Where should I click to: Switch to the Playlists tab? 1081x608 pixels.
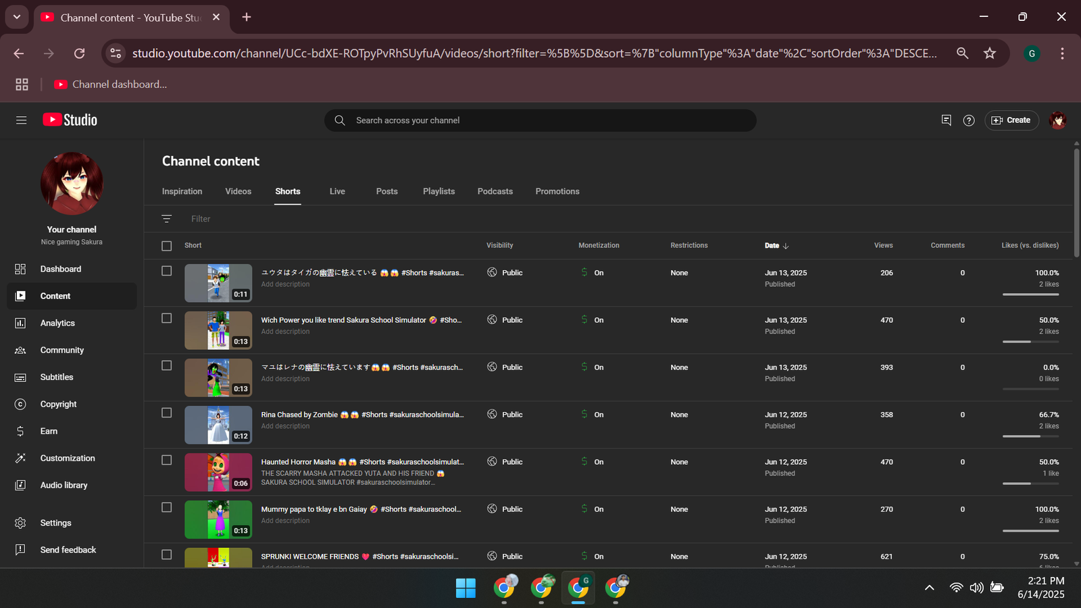coord(438,192)
